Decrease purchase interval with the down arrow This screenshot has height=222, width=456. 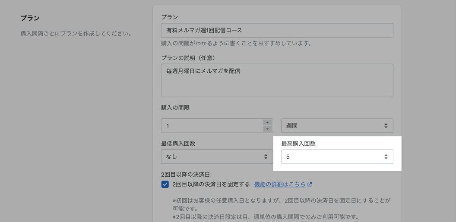coord(267,129)
